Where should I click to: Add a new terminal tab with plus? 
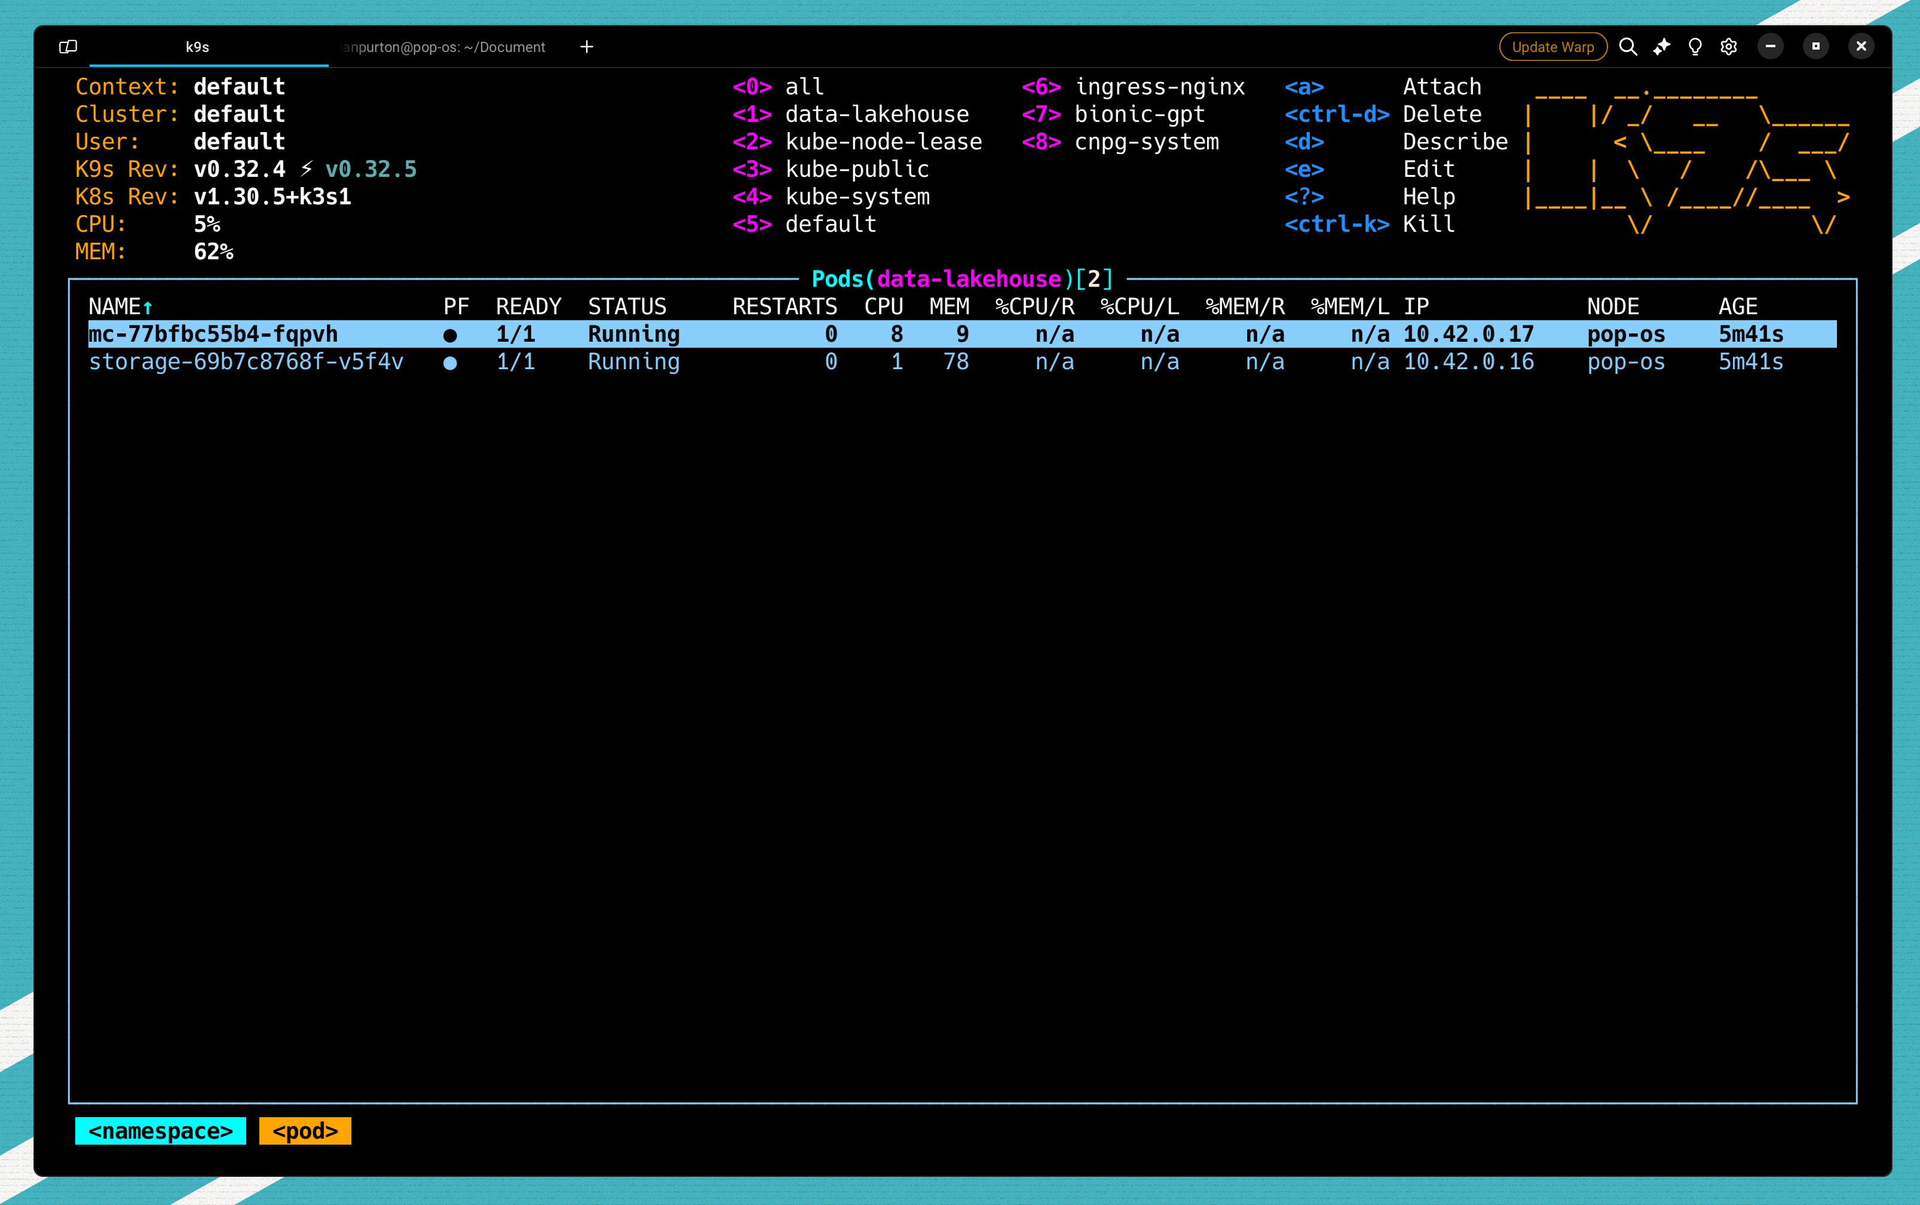(x=587, y=47)
